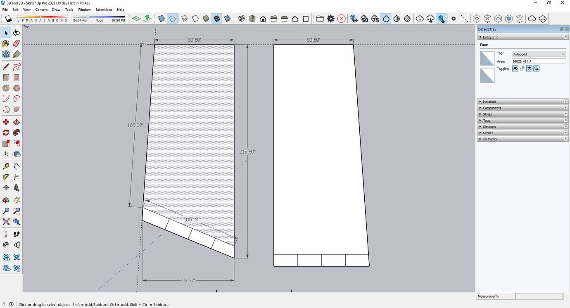
Task: Expand the Materials panel
Action: tap(489, 101)
